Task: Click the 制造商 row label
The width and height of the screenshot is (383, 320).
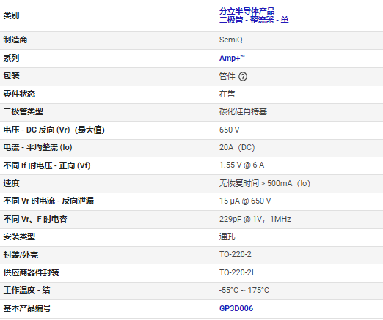Action: pyautogui.click(x=15, y=40)
